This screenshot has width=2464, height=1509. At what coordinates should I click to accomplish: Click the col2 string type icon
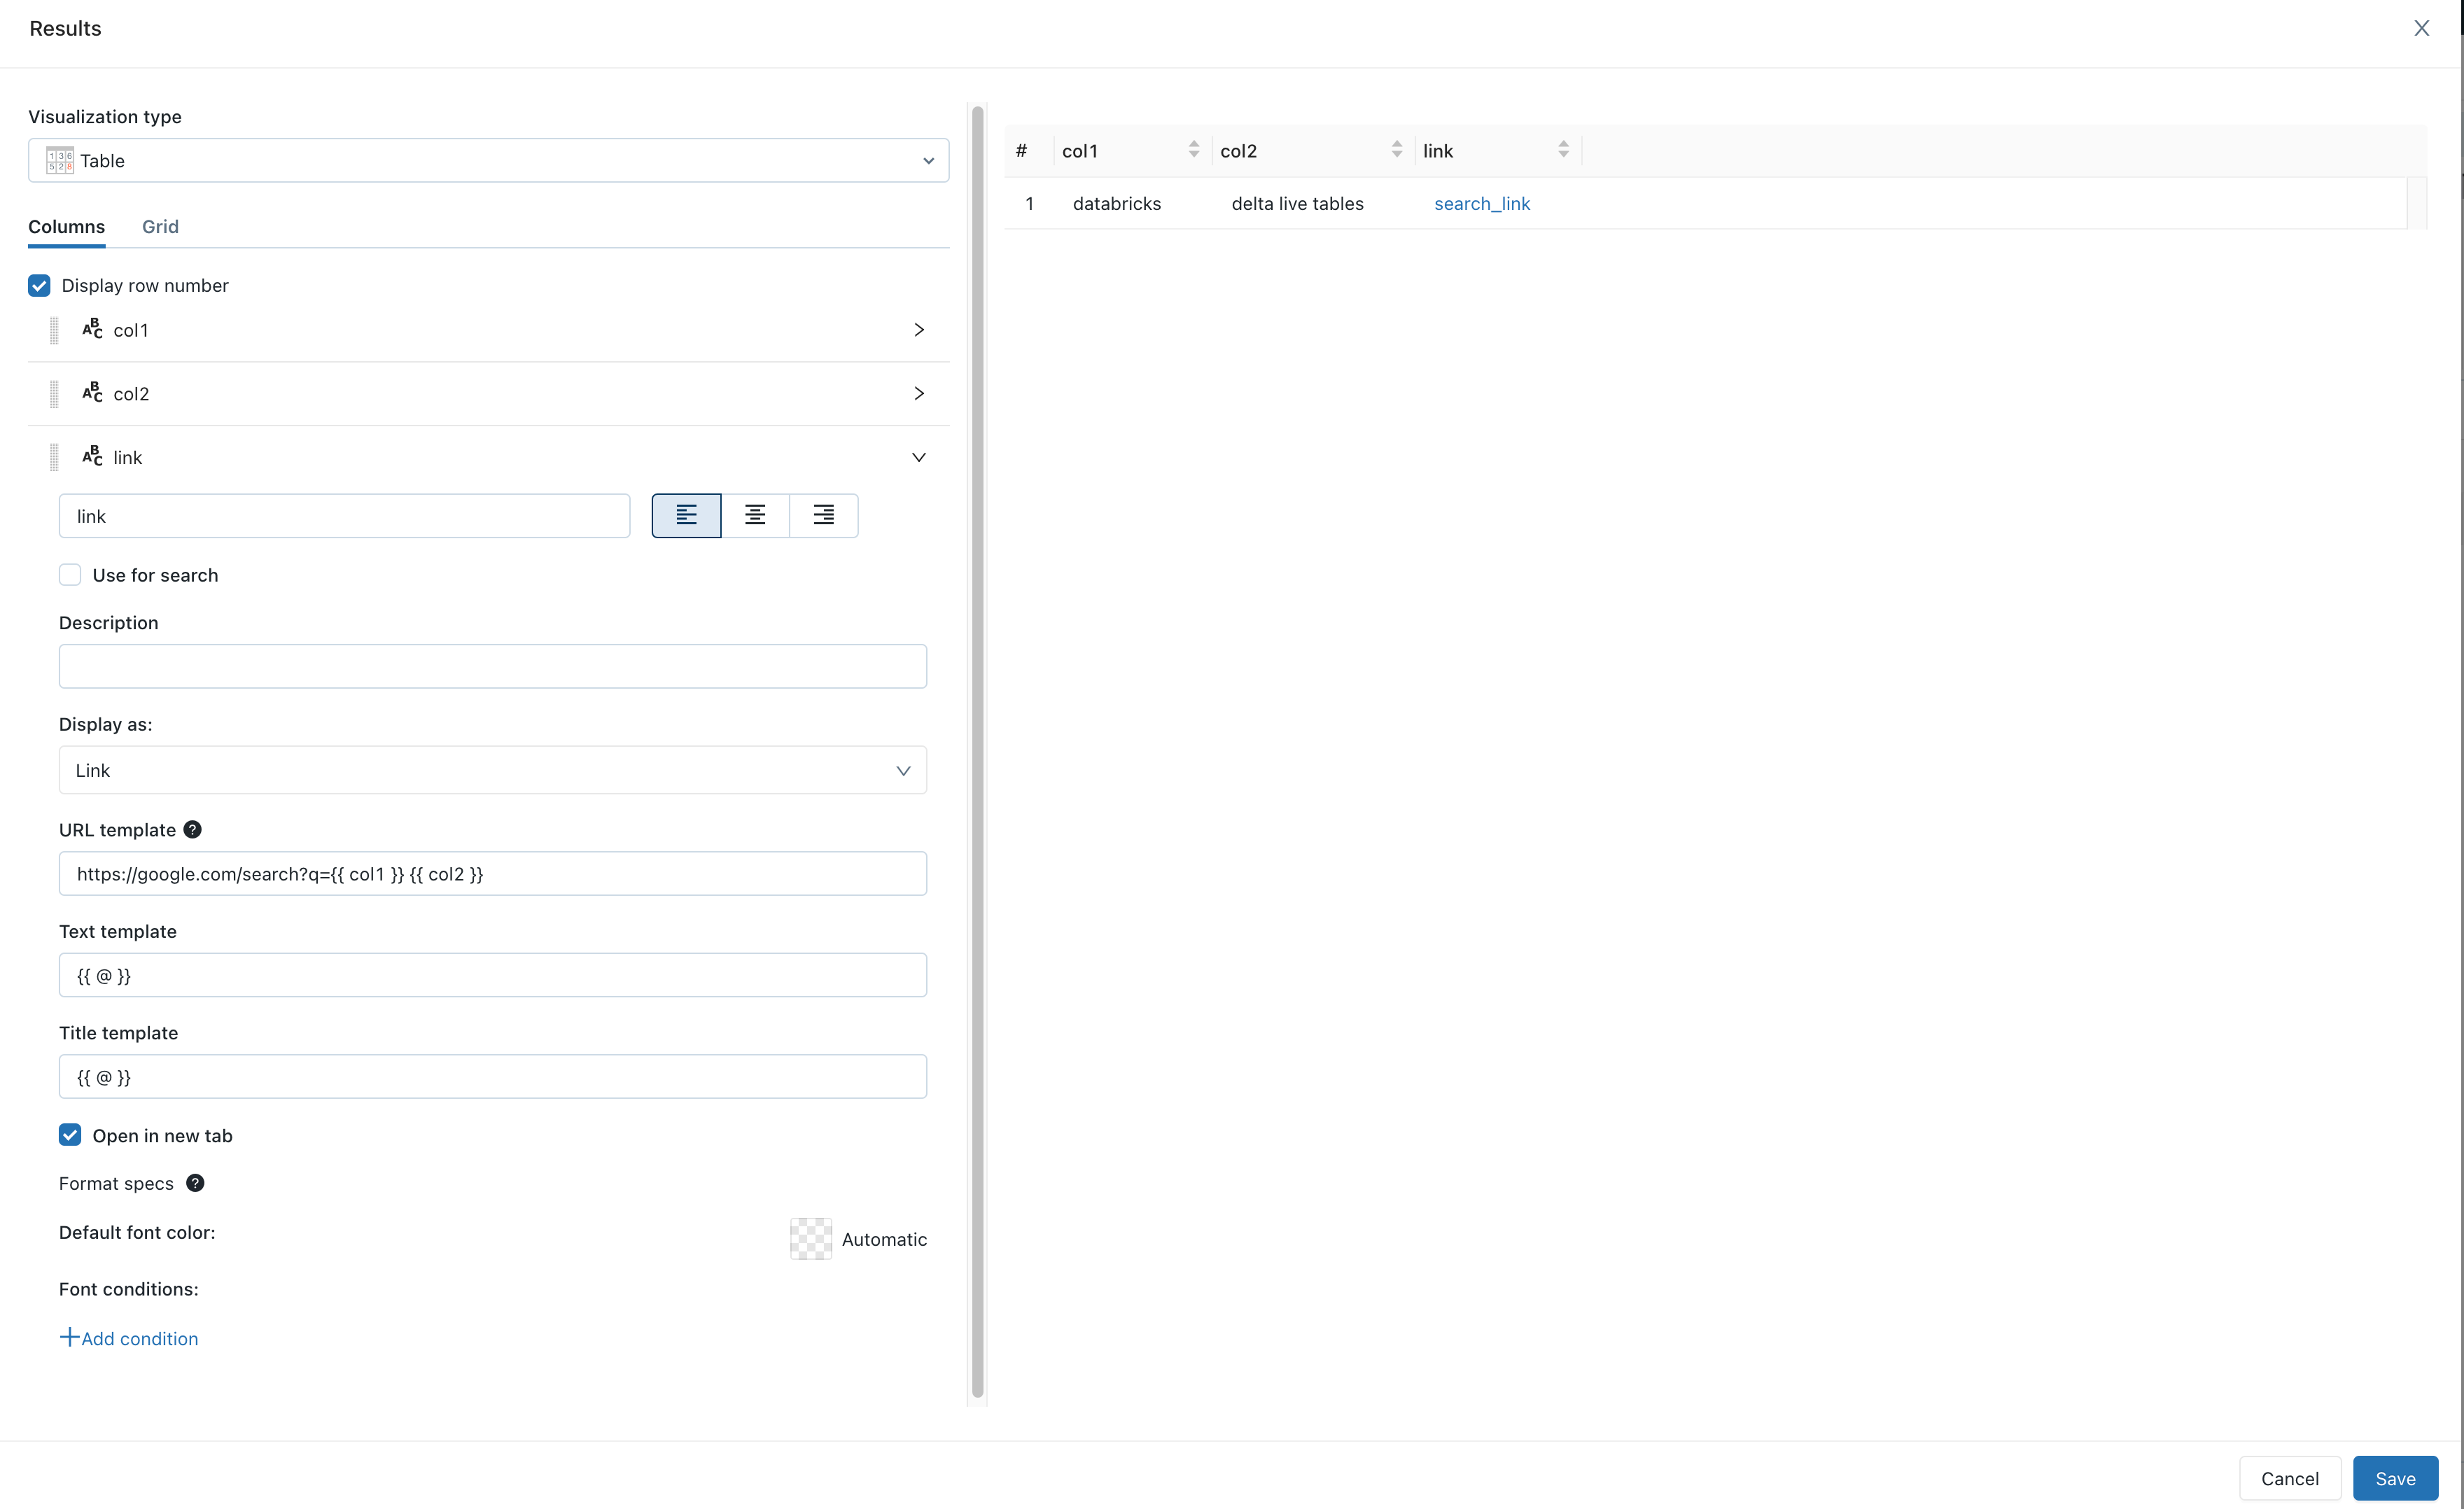click(92, 392)
